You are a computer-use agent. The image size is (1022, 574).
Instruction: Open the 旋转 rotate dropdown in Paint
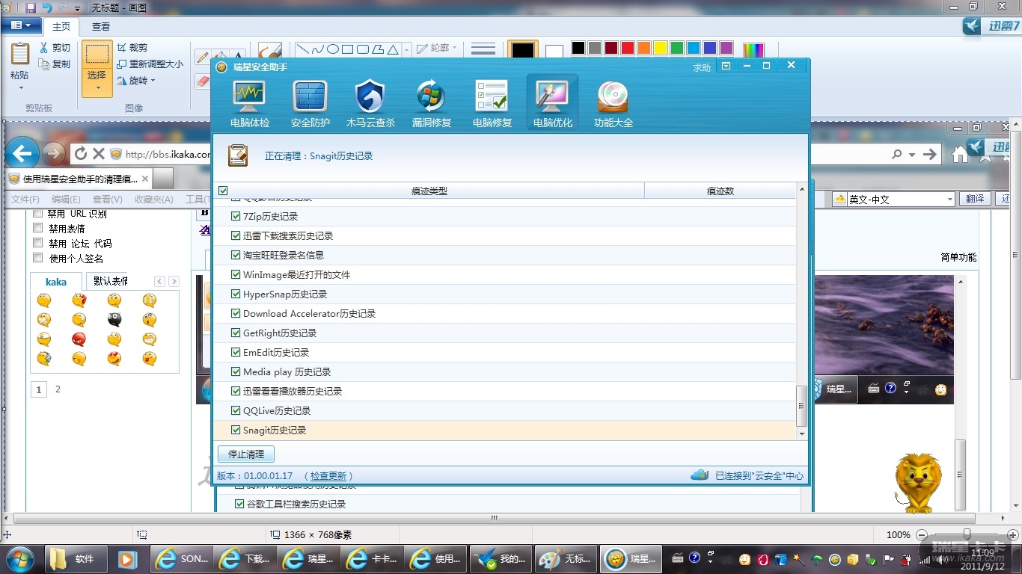136,81
